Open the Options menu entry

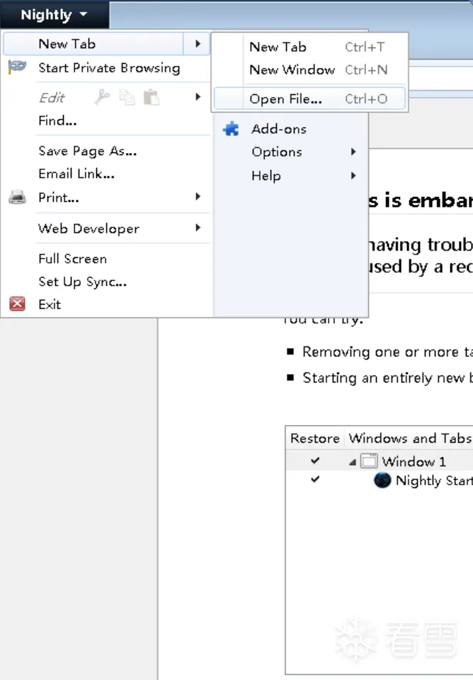tap(291, 152)
